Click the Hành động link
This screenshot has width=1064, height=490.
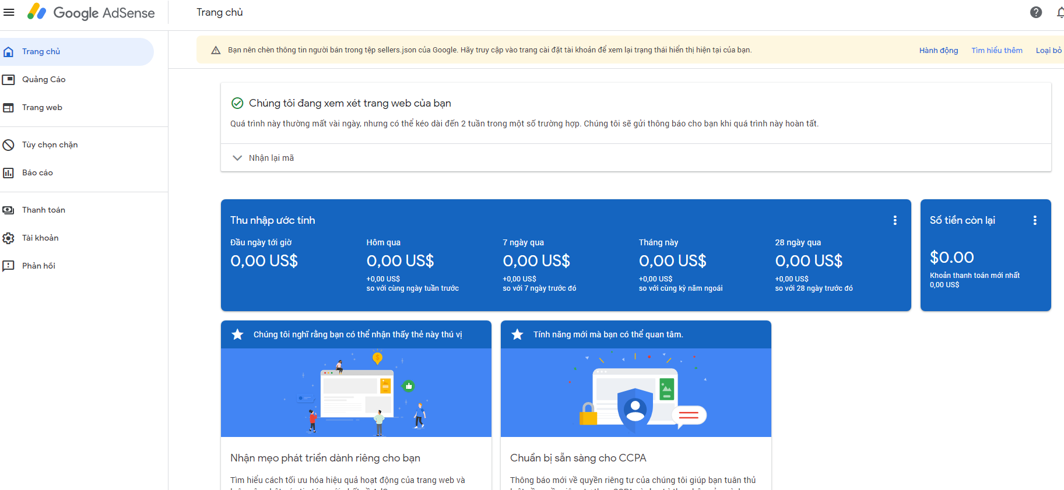coord(939,51)
